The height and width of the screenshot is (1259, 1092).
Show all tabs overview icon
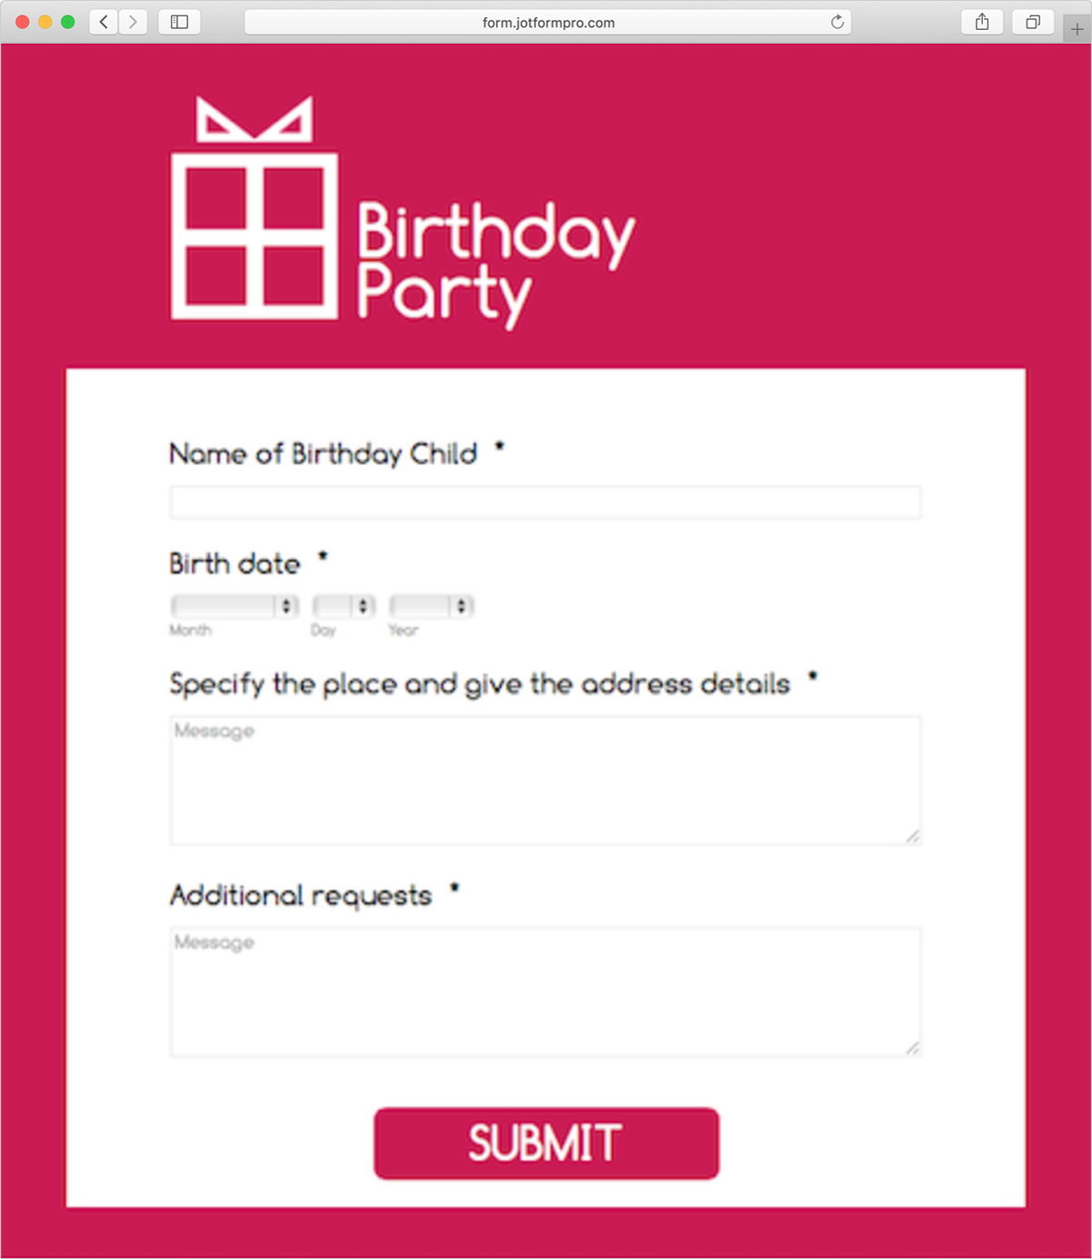(1033, 22)
